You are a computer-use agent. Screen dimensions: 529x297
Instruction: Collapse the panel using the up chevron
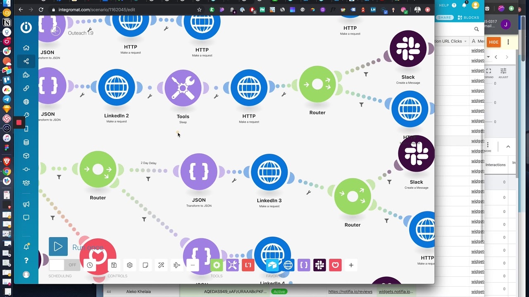(x=508, y=146)
